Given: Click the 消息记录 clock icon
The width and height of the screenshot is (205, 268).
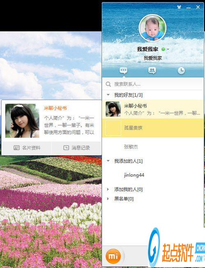Looking at the screenshot, I should pyautogui.click(x=66, y=148).
